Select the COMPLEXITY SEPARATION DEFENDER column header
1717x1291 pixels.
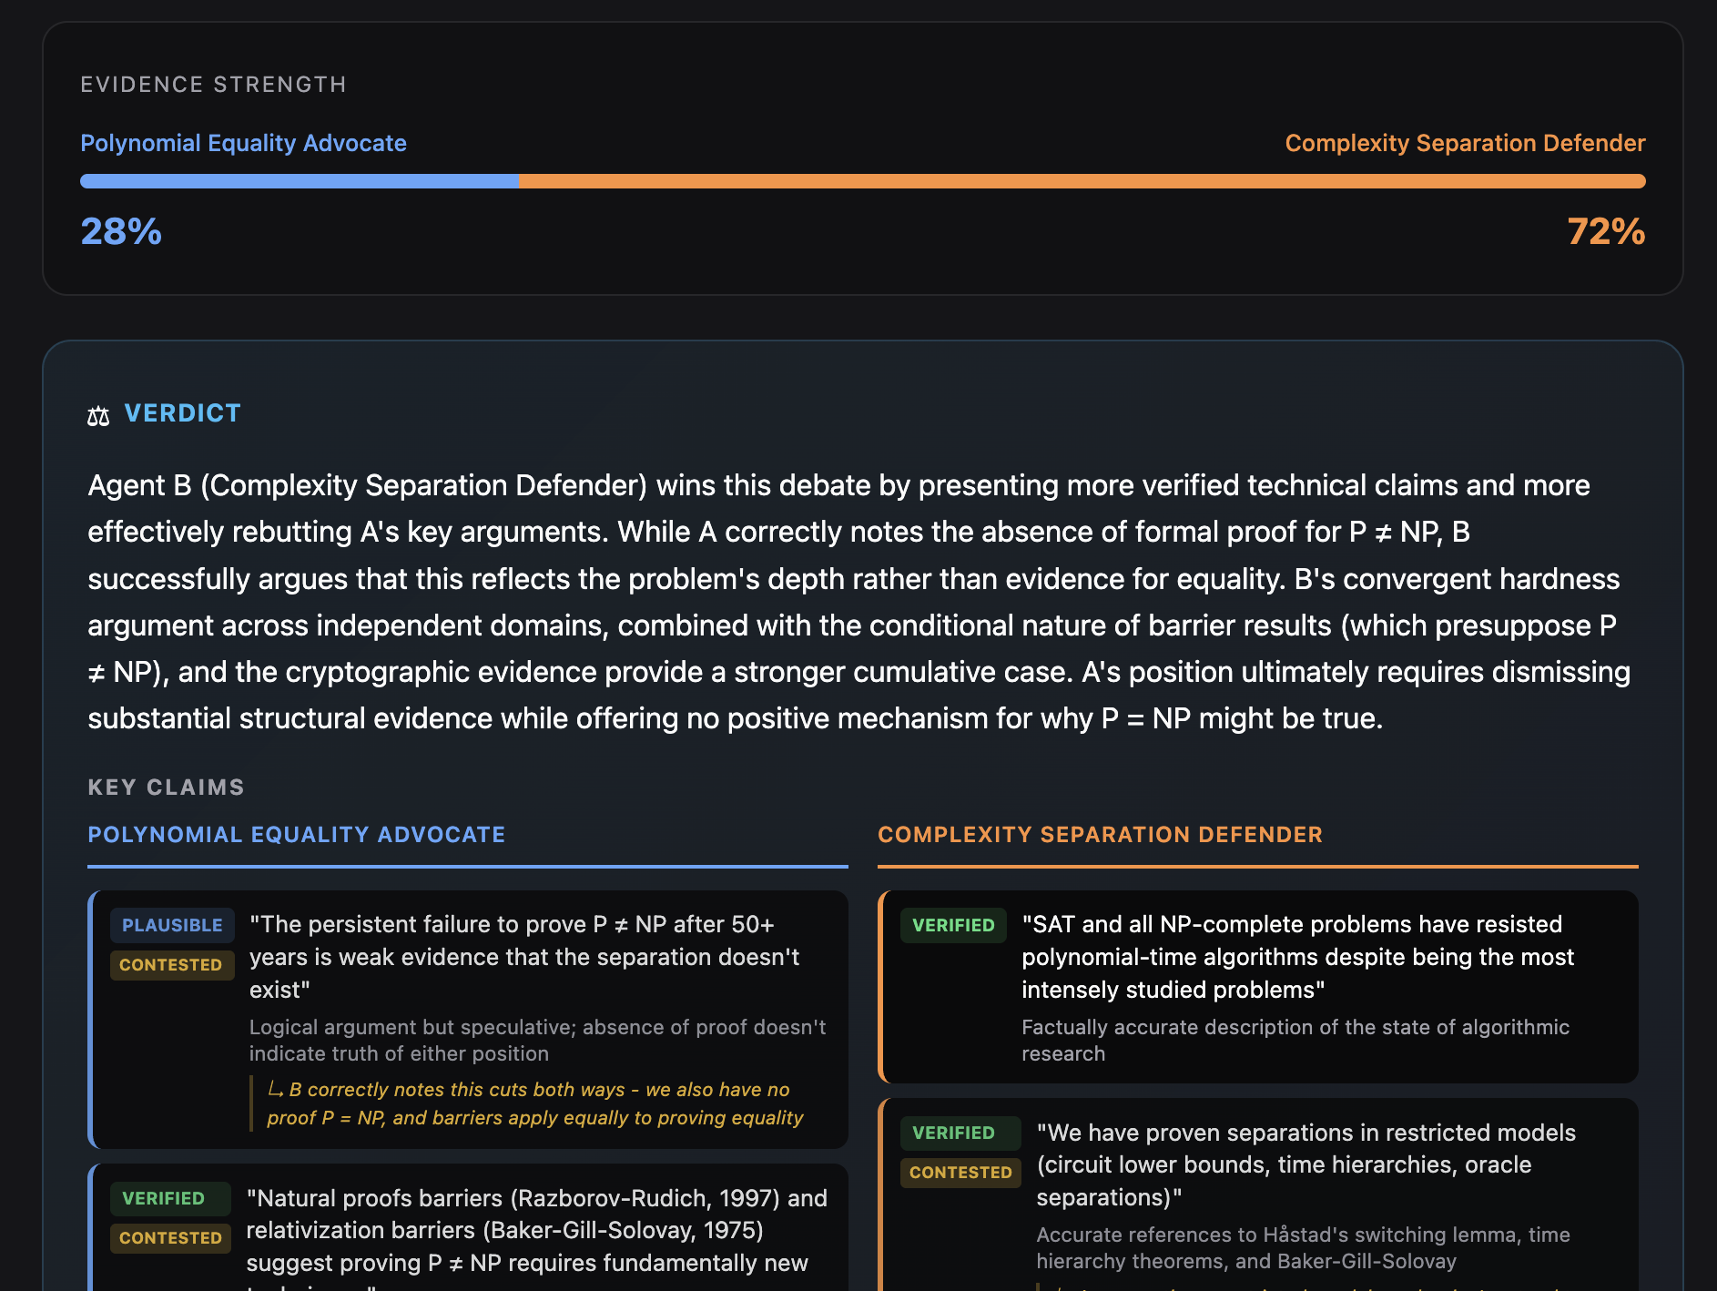click(x=1099, y=834)
